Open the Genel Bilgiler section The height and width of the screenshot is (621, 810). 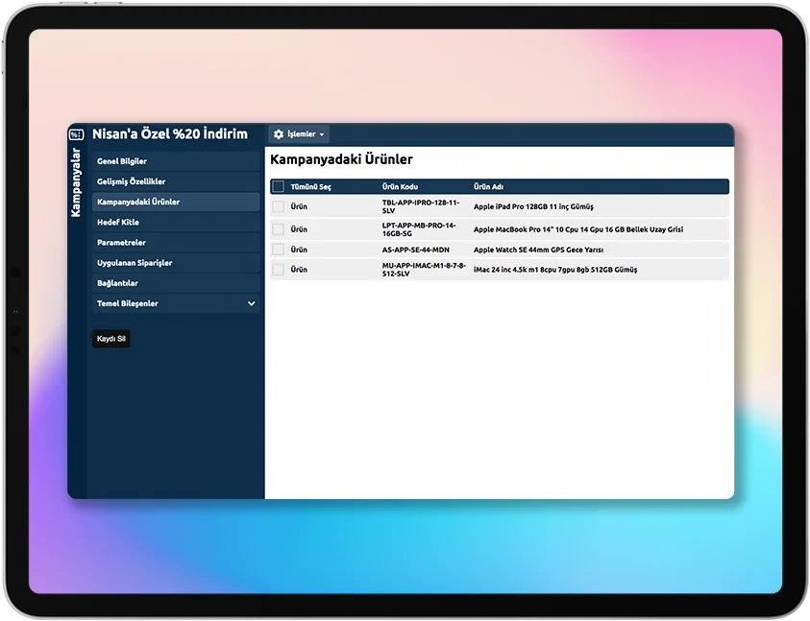[x=122, y=161]
